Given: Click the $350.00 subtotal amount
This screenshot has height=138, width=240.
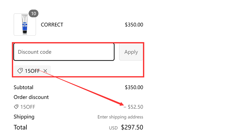Looking at the screenshot, I should [134, 88].
